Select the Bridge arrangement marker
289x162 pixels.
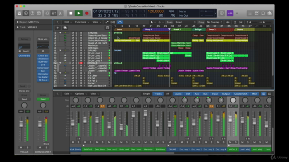(x=199, y=30)
